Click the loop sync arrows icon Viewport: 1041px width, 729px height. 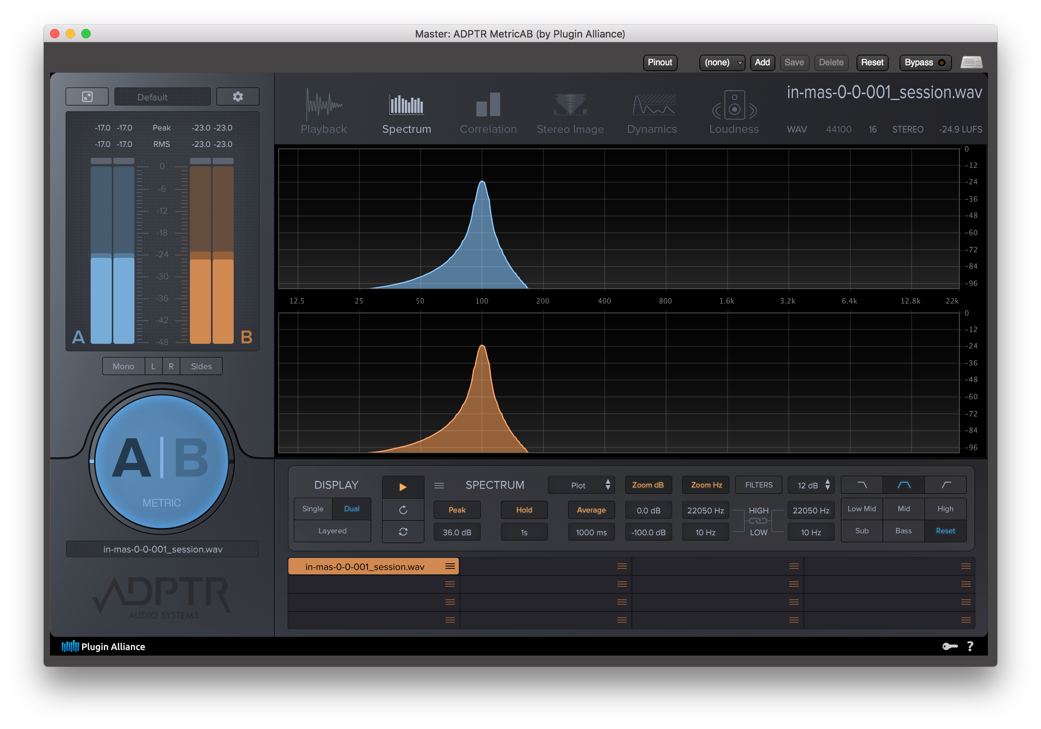click(403, 532)
